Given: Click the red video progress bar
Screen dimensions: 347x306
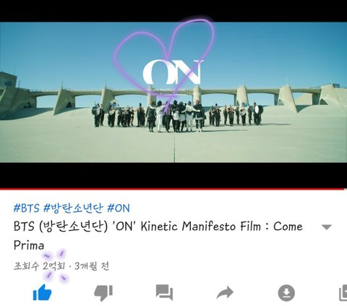Looking at the screenshot, I should [x=171, y=189].
